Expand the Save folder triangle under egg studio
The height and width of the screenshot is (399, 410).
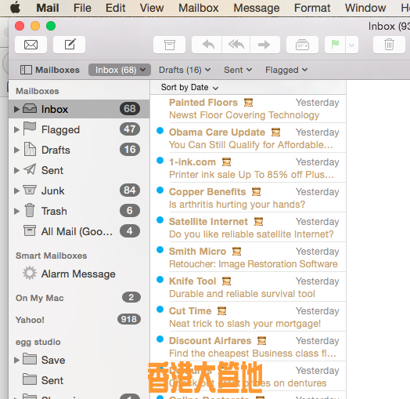tap(16, 360)
